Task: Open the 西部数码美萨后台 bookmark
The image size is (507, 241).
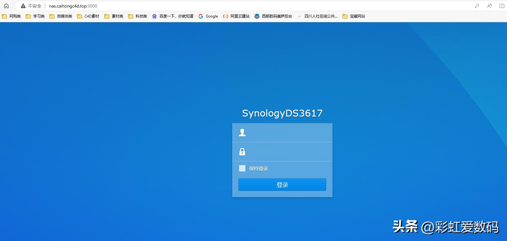Action: (x=273, y=16)
